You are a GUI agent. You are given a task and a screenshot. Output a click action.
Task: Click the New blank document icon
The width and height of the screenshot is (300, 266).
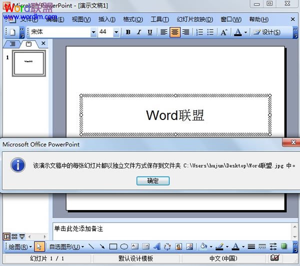pos(12,32)
